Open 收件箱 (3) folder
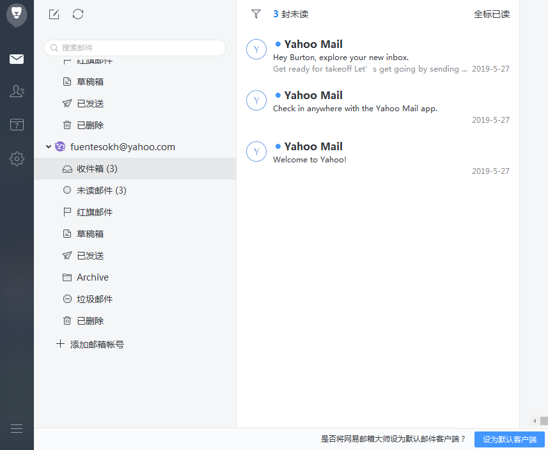Screen dimensions: 548x450 tap(136, 169)
